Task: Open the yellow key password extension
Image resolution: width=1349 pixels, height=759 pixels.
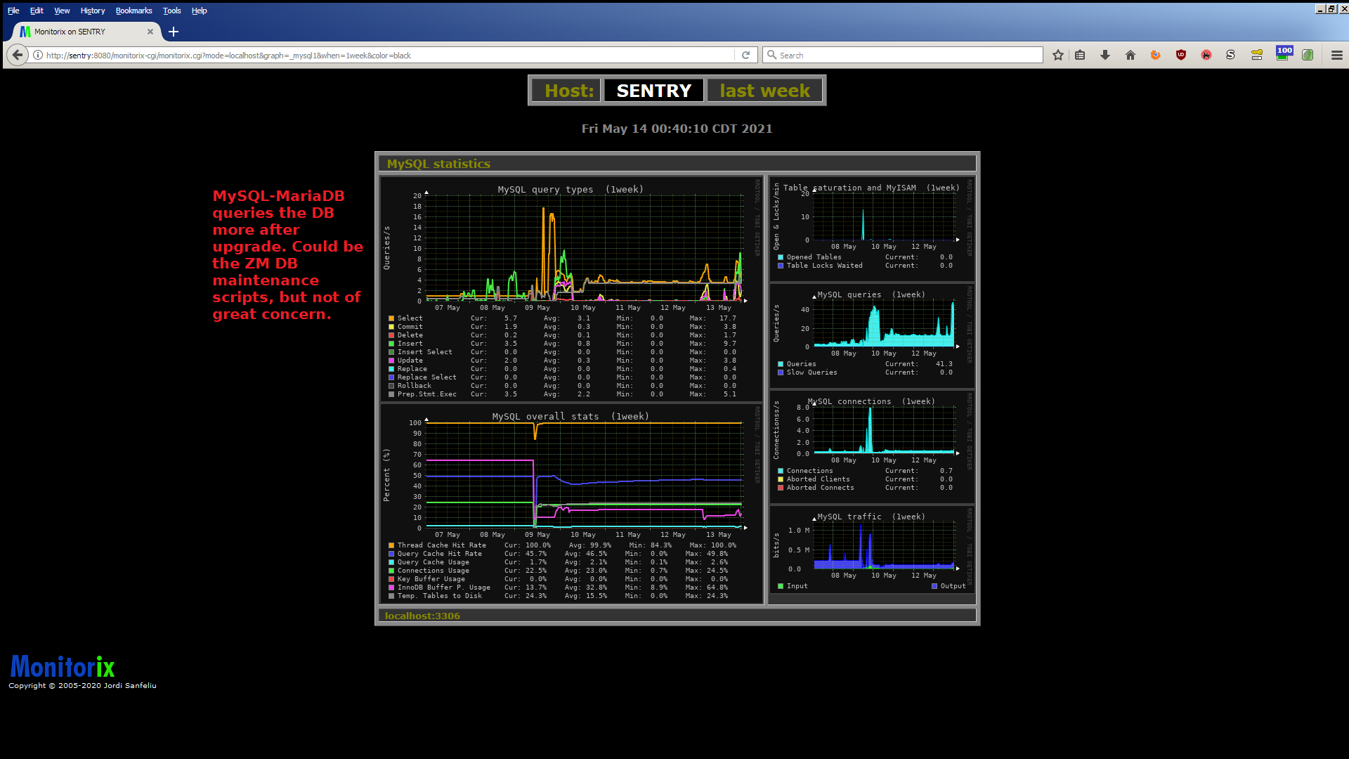Action: [1257, 55]
